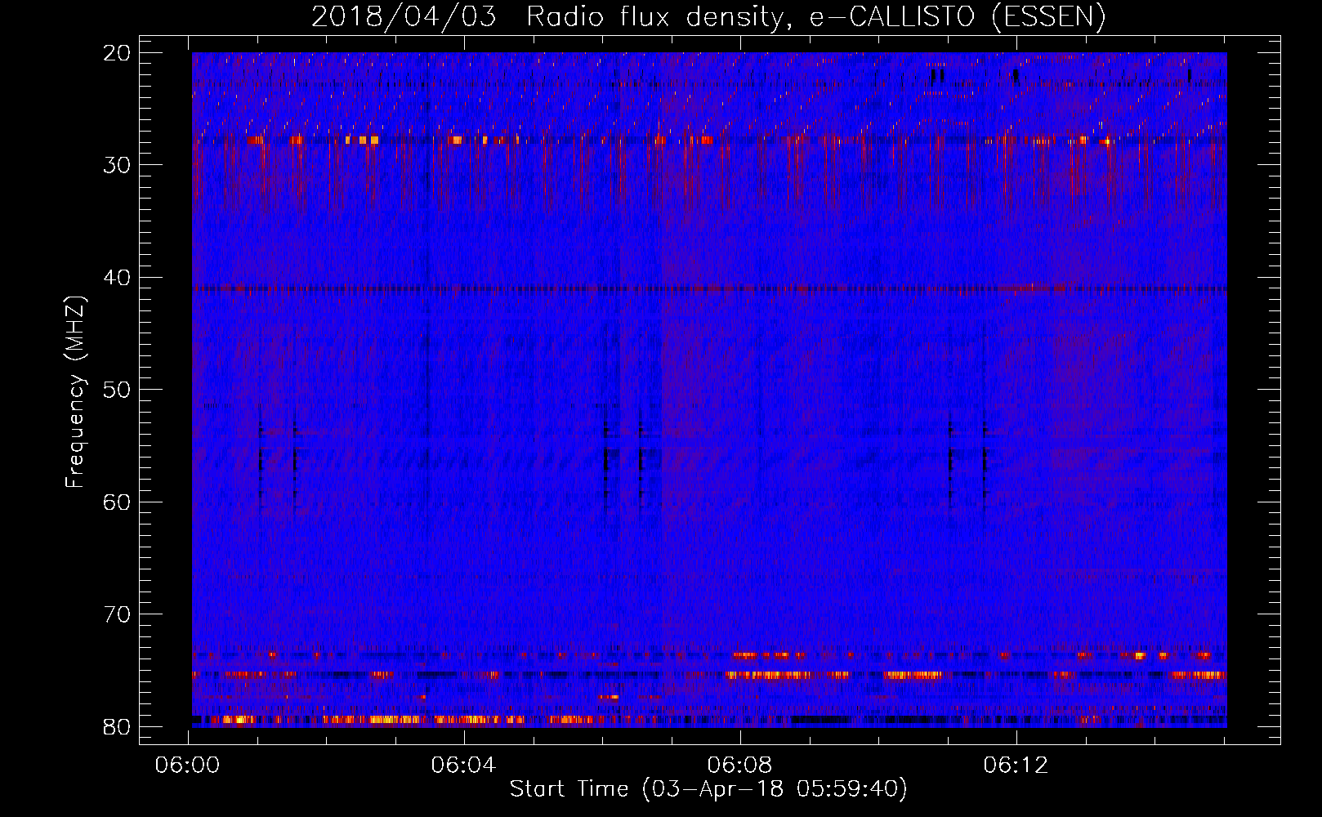
Task: Click the 70 MHz frequency tick label
Action: click(118, 614)
